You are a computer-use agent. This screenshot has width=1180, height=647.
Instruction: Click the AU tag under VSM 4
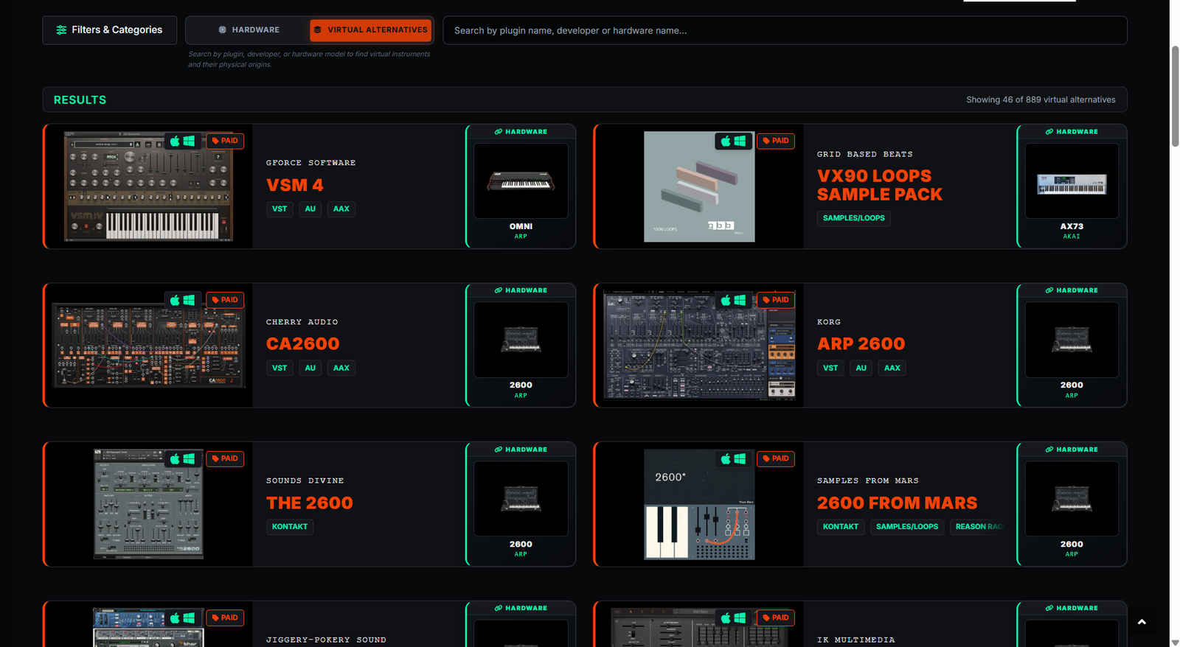pyautogui.click(x=310, y=209)
